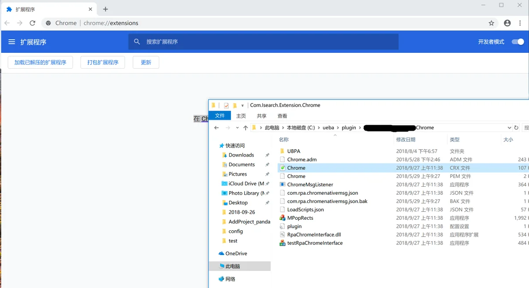Select the UBPA folder icon
This screenshot has height=288, width=529.
coord(283,151)
